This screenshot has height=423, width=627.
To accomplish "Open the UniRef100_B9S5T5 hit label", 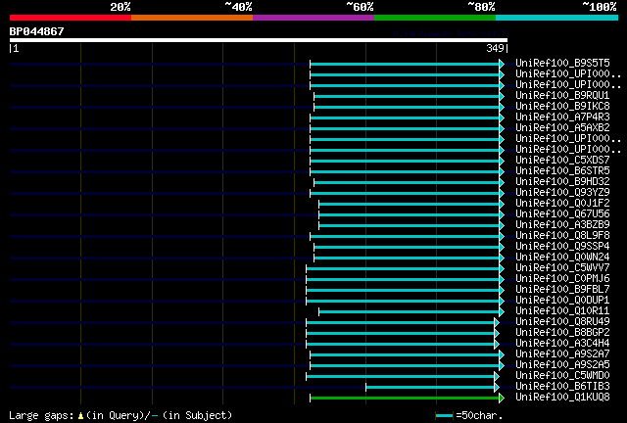I will pyautogui.click(x=562, y=64).
